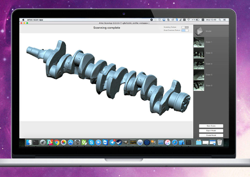Click the red close window button
Viewport: 250px width, 177px height.
(x=21, y=23)
